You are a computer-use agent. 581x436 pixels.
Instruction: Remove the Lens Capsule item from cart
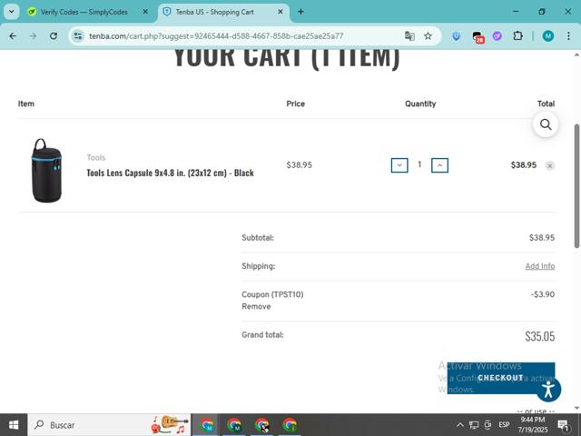[x=550, y=165]
